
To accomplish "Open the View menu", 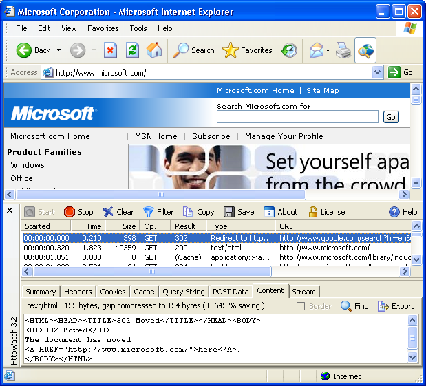I will point(69,28).
